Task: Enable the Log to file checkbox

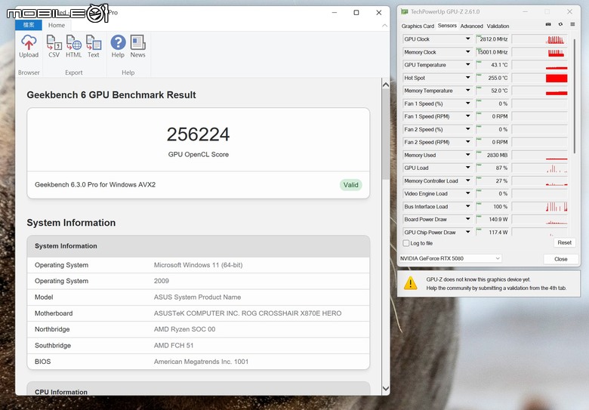Action: click(x=406, y=243)
